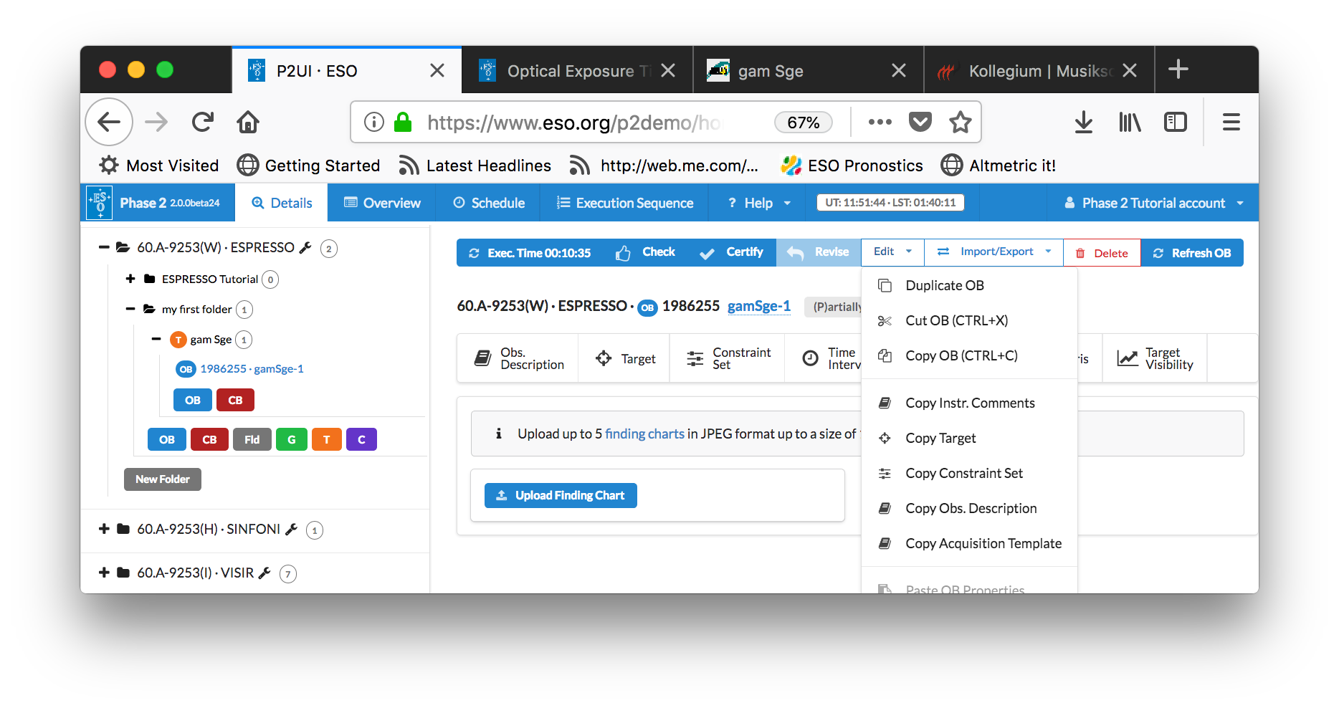Open the finding charts link

point(644,434)
